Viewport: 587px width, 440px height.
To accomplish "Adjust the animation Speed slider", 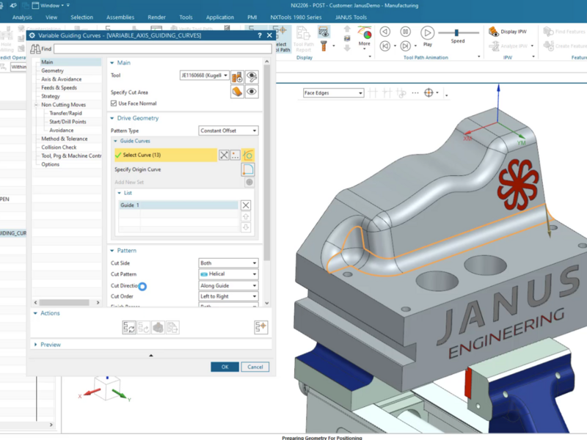I will 456,33.
